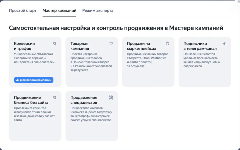Click the Для первой кампании badge
240x150 pixels.
point(34,80)
